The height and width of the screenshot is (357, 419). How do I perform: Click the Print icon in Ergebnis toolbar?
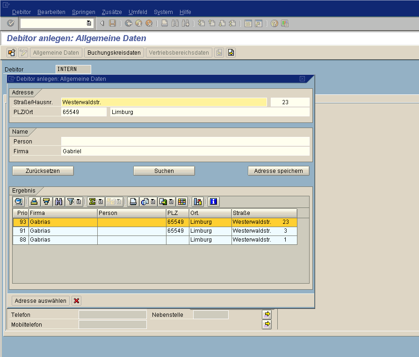click(133, 201)
